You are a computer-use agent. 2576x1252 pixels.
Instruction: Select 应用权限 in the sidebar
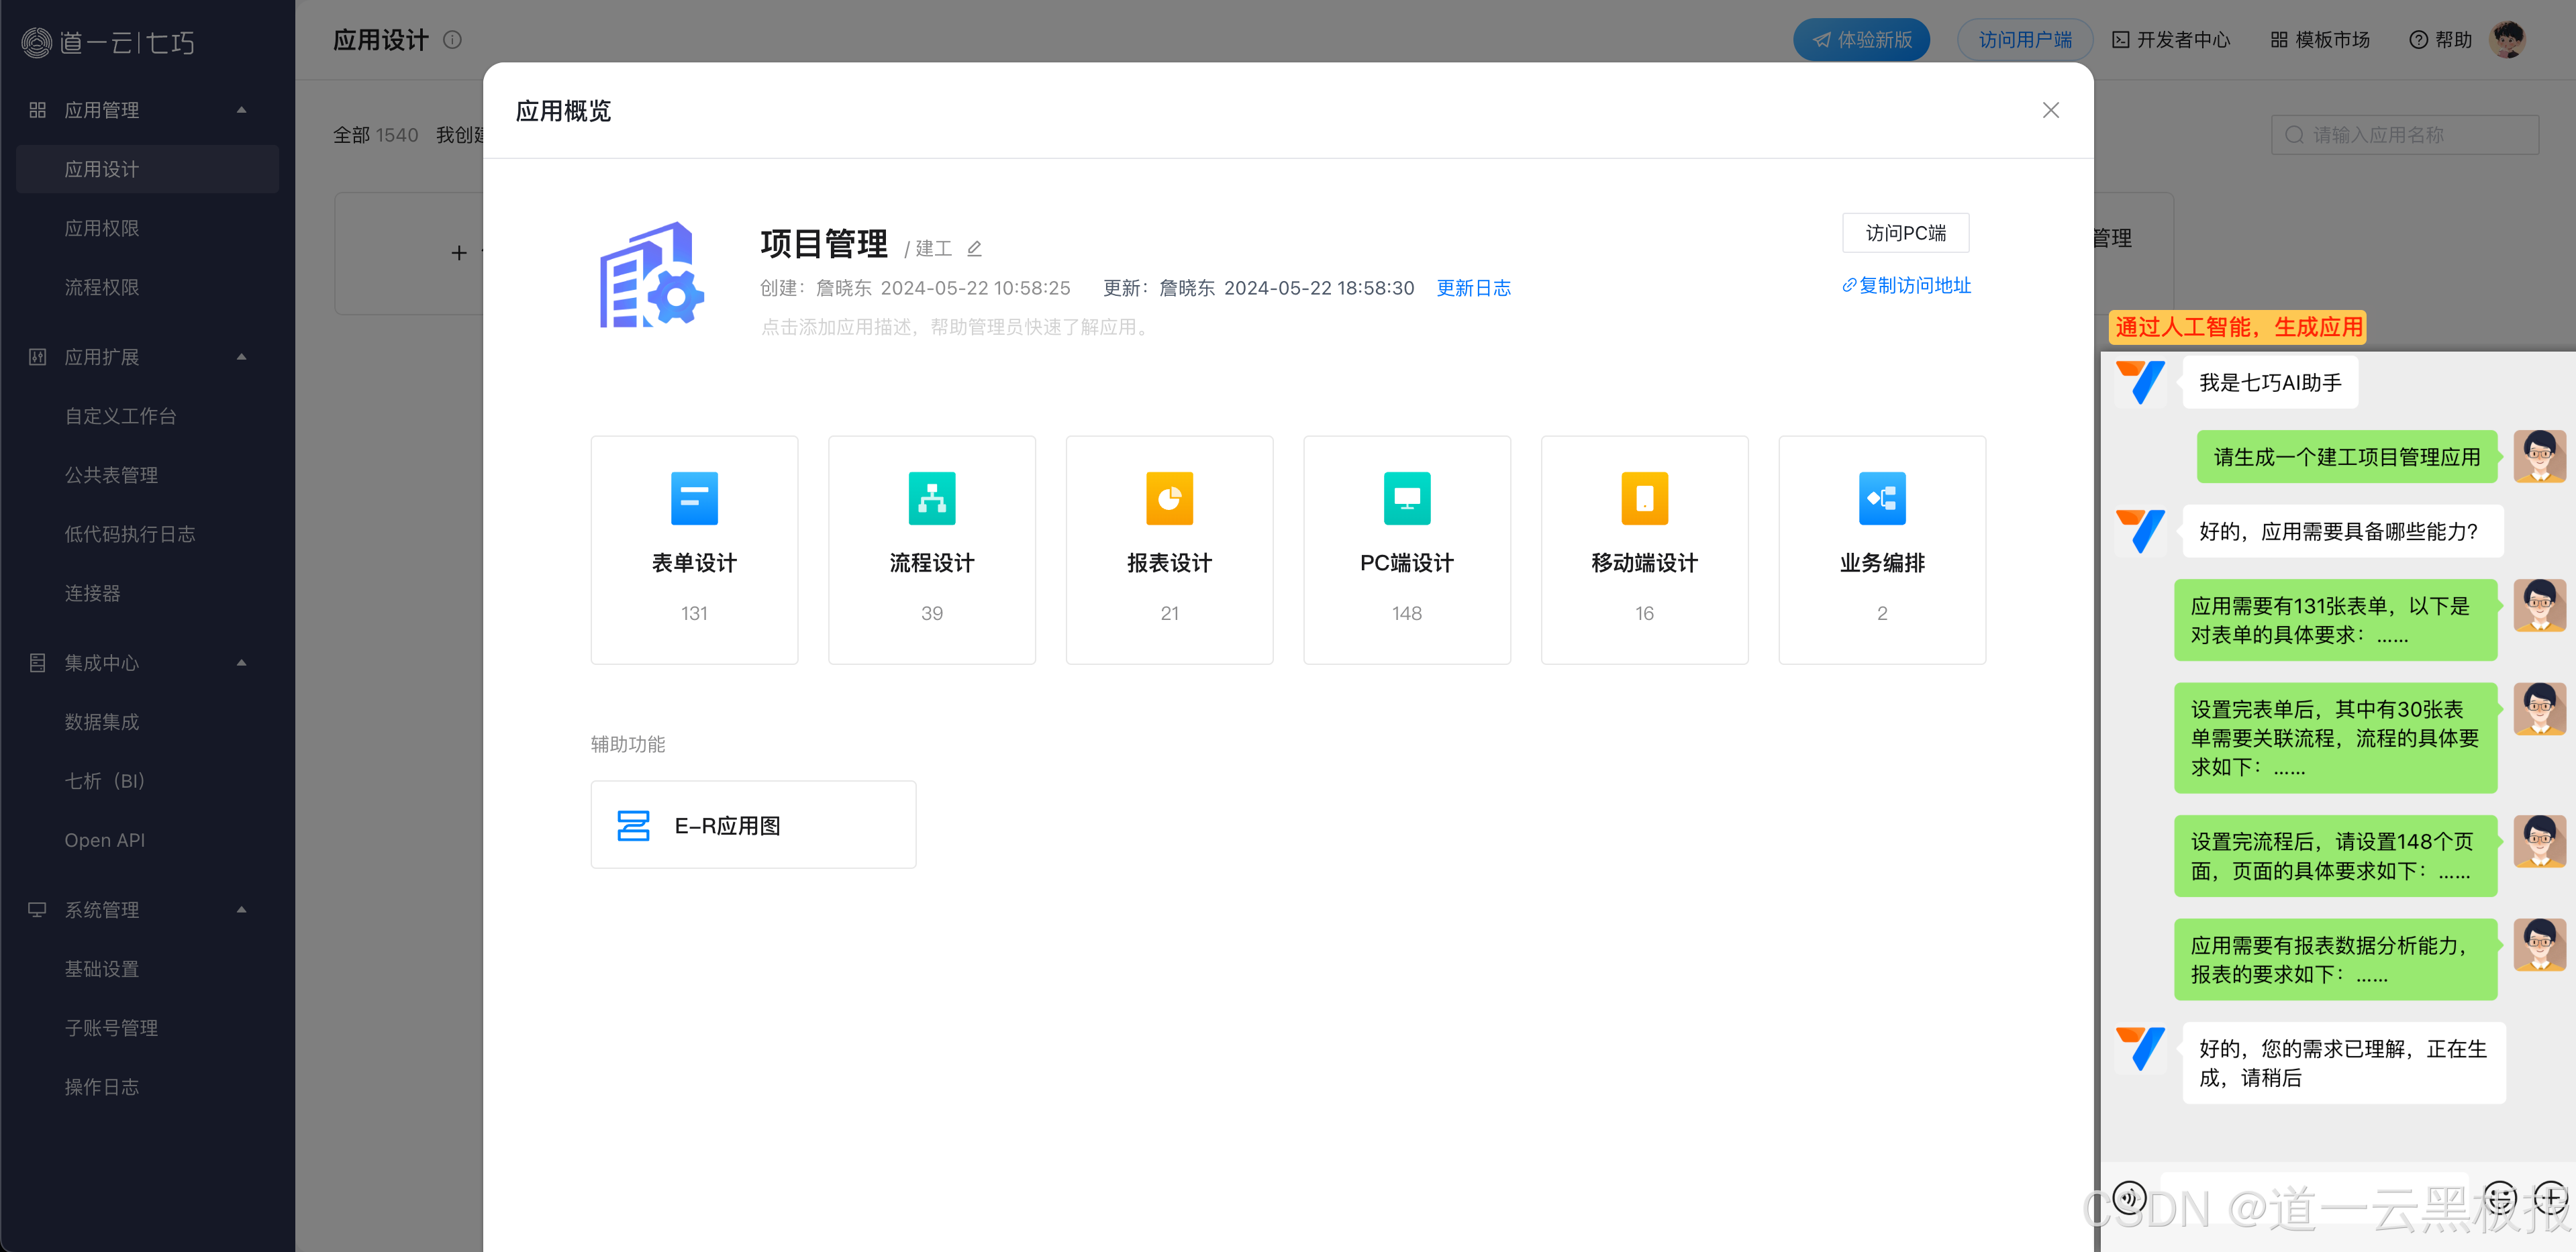(x=102, y=228)
